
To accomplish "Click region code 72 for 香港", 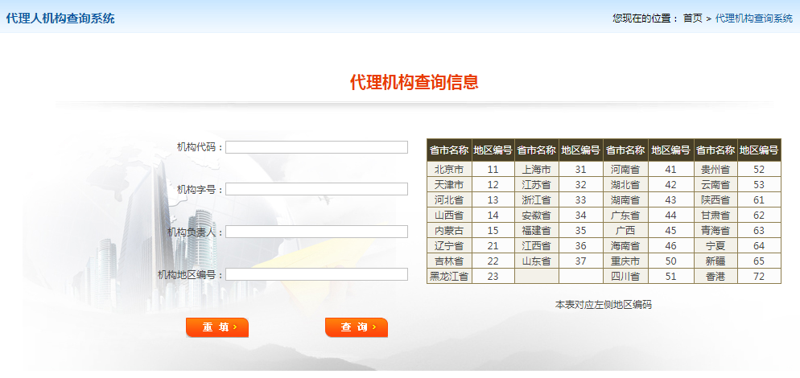I will (x=759, y=277).
